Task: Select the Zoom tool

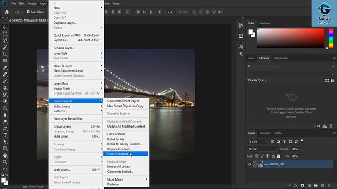Action: [5, 162]
